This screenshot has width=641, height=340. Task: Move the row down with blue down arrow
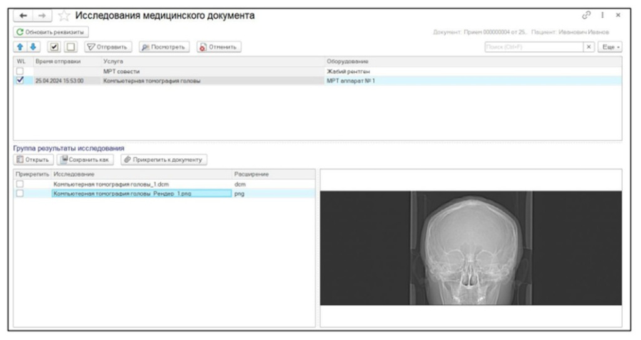[x=34, y=47]
